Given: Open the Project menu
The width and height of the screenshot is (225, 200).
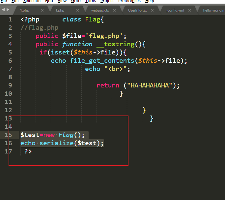Looking at the screenshot, I should click(x=107, y=1).
